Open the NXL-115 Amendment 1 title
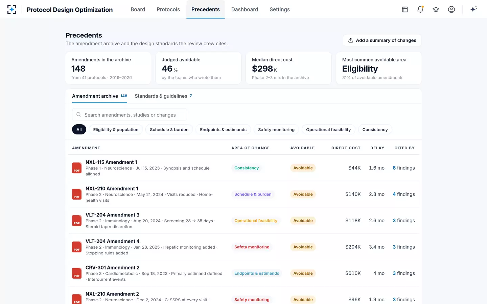Screen dimensions: 487x304 [x=111, y=162]
